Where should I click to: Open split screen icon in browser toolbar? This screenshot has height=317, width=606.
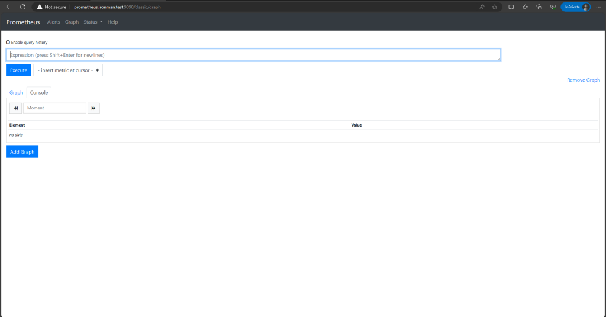(x=511, y=7)
